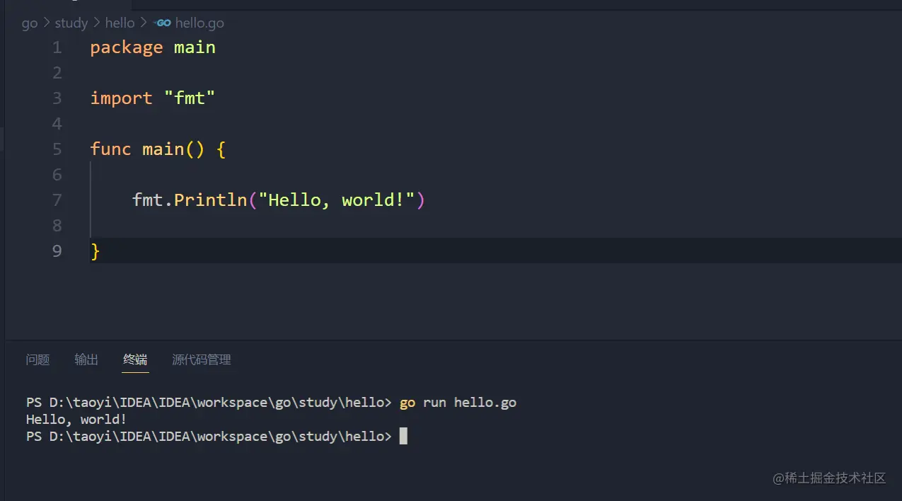
Task: Switch to the 输出 panel tab
Action: click(86, 359)
